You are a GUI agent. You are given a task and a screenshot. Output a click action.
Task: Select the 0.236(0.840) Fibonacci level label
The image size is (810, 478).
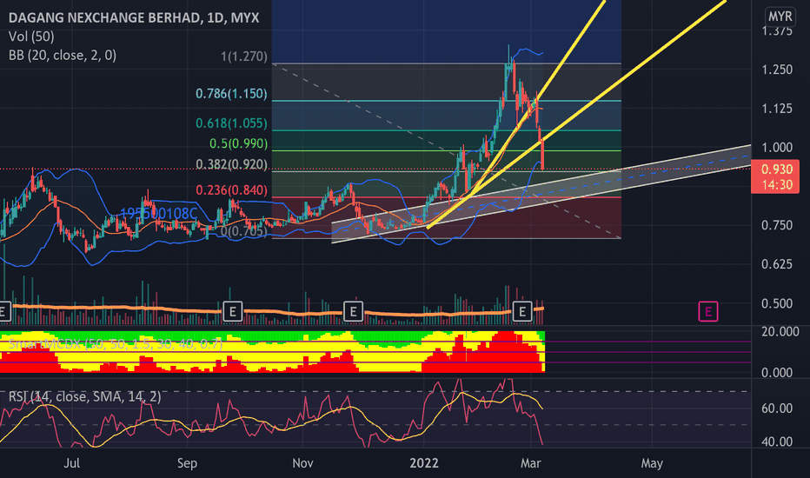(x=231, y=190)
